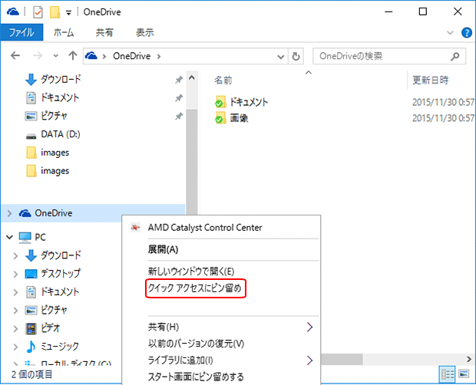
Task: Switch to large icons view layout
Action: [x=464, y=374]
